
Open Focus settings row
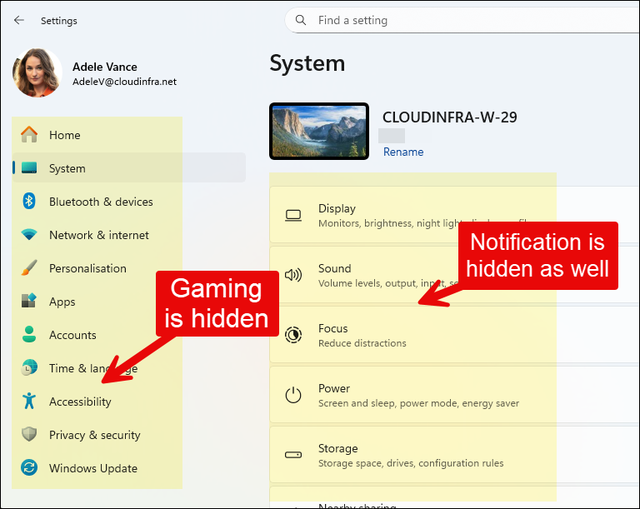coord(333,335)
